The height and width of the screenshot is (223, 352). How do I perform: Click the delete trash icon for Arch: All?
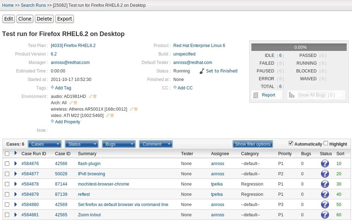click(76, 103)
